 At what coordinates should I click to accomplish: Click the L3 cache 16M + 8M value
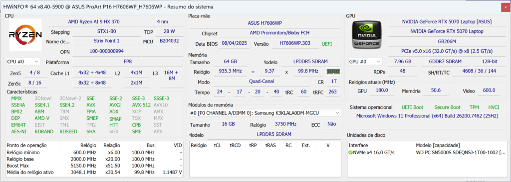[x=172, y=76]
